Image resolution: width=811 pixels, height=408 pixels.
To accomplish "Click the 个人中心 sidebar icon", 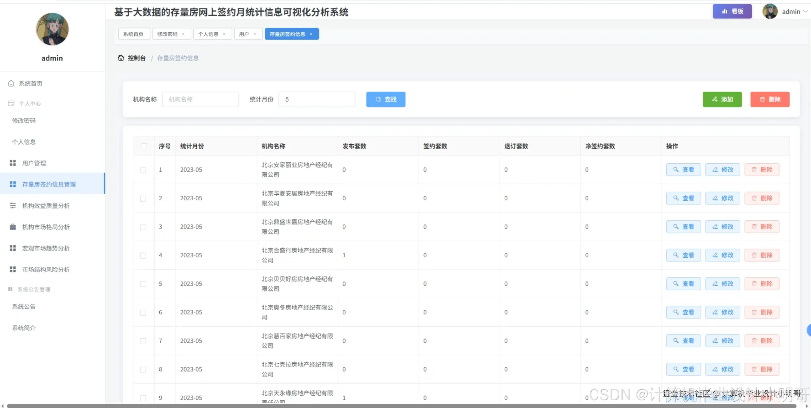I will point(11,103).
